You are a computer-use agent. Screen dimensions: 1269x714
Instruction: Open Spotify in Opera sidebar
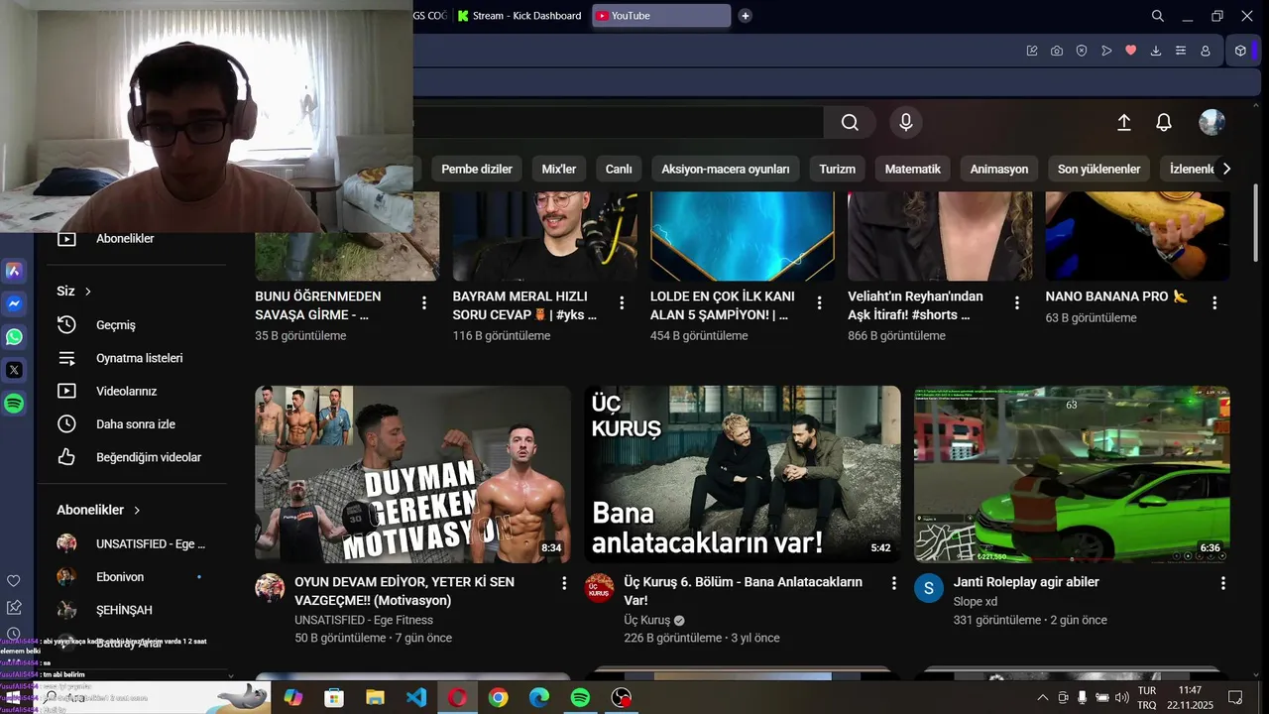tap(14, 404)
